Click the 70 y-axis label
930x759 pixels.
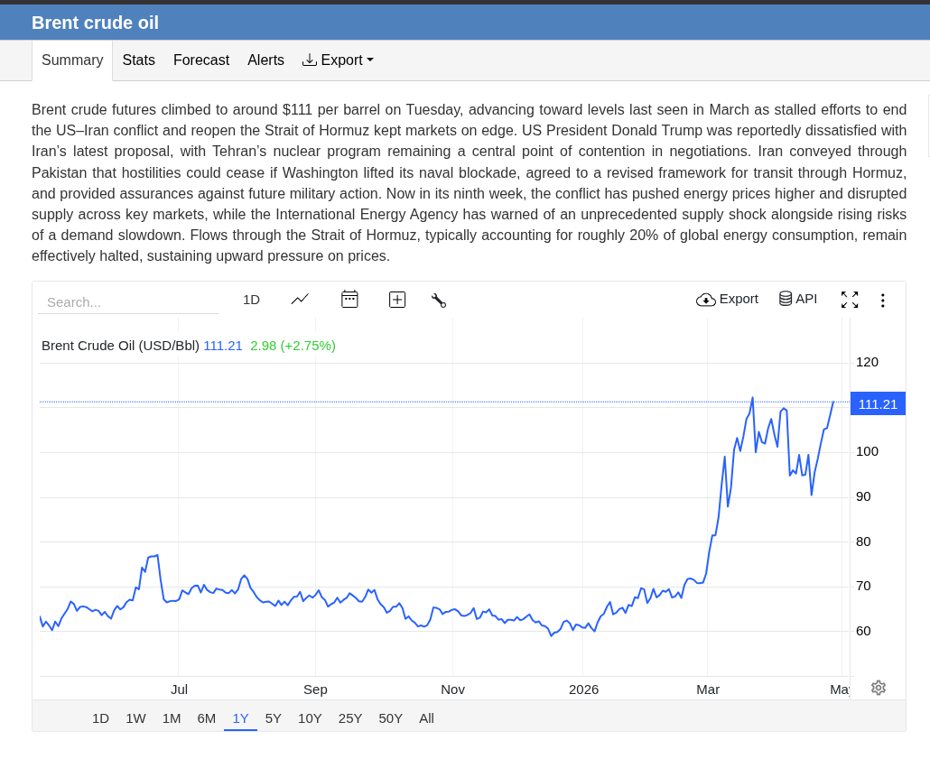pyautogui.click(x=863, y=587)
